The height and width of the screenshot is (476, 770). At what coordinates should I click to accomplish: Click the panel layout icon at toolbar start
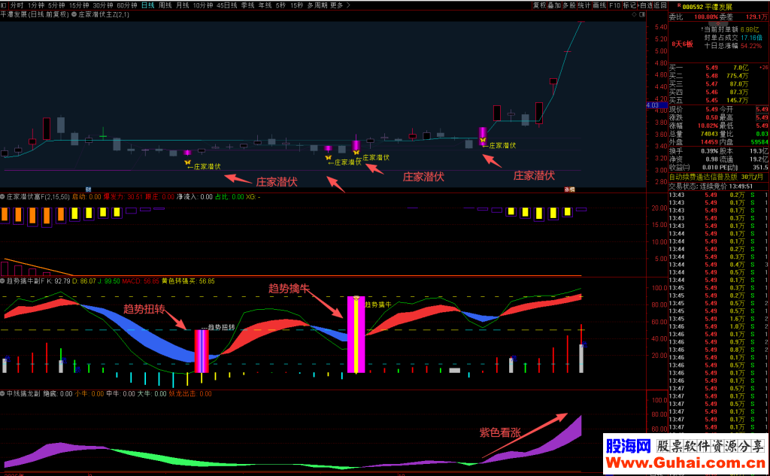pyautogui.click(x=4, y=5)
